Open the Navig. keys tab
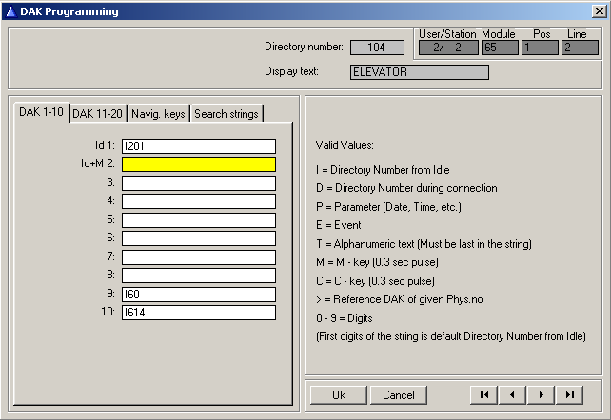This screenshot has width=611, height=420. pyautogui.click(x=158, y=114)
